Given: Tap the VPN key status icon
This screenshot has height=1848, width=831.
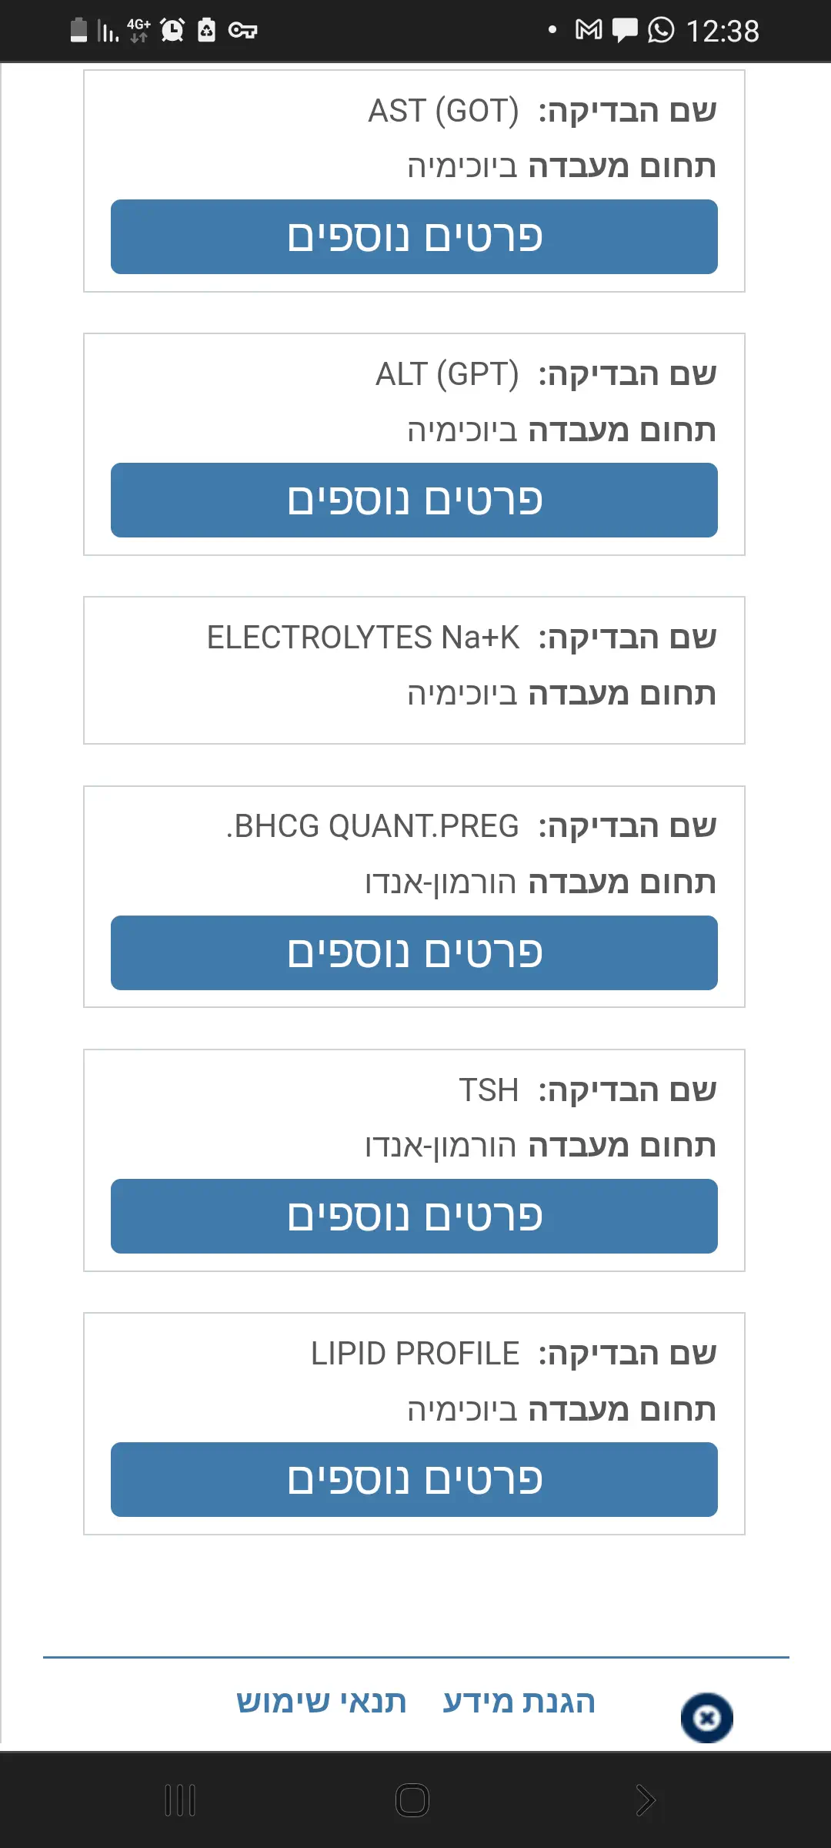Looking at the screenshot, I should 242,31.
